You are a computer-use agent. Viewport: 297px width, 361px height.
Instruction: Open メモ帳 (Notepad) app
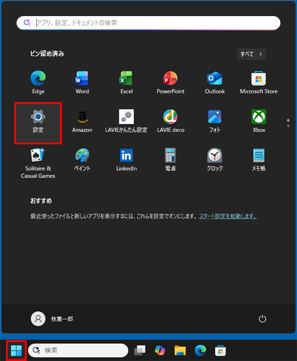(259, 160)
